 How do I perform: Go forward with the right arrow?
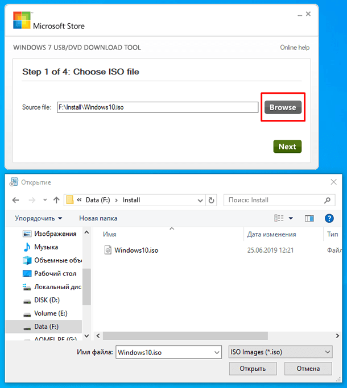point(32,200)
